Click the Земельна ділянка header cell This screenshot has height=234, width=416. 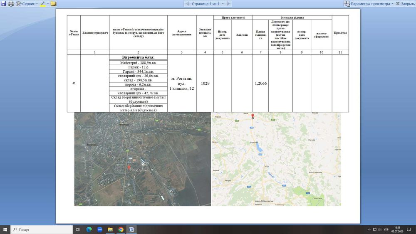click(x=292, y=17)
